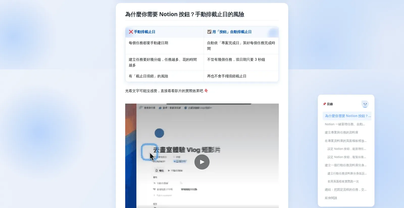Select cell 建立任務要好幾分鐘
Image resolution: width=404 pixels, height=208 pixels.
click(x=164, y=62)
